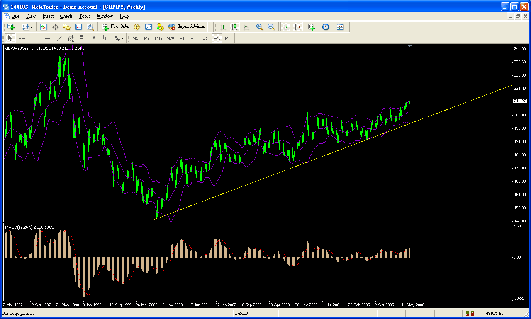The image size is (531, 319).
Task: Click the Templates icon
Action: [x=340, y=27]
